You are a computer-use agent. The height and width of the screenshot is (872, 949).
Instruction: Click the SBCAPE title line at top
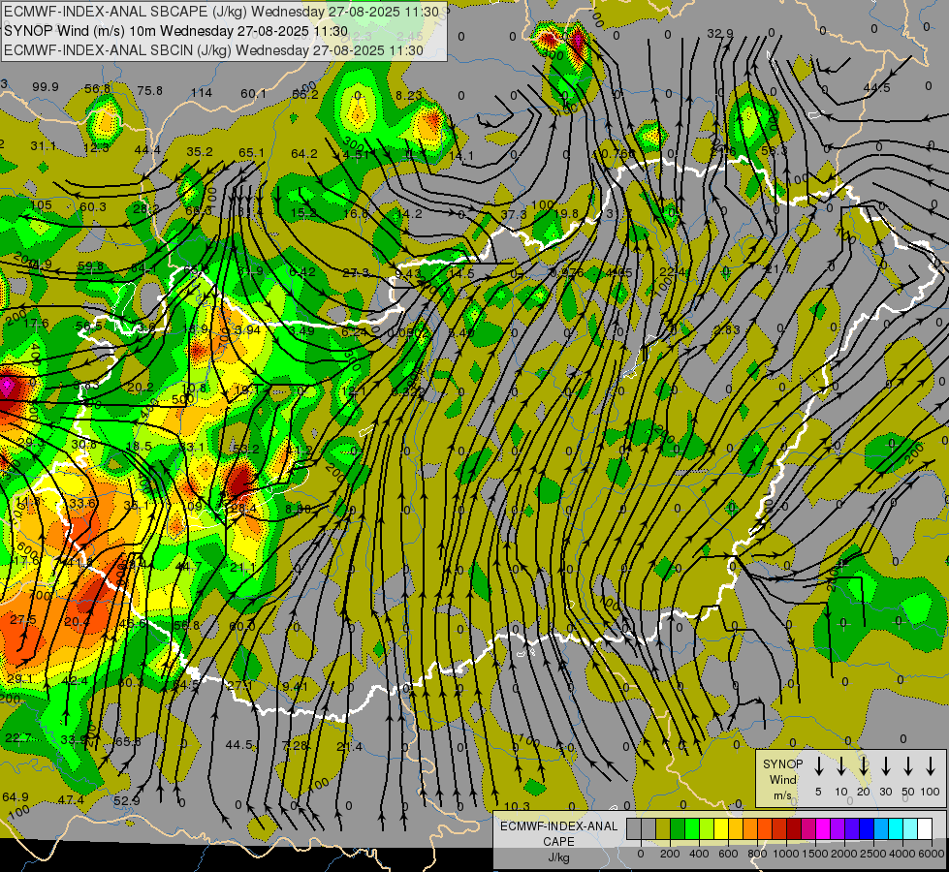pyautogui.click(x=222, y=12)
